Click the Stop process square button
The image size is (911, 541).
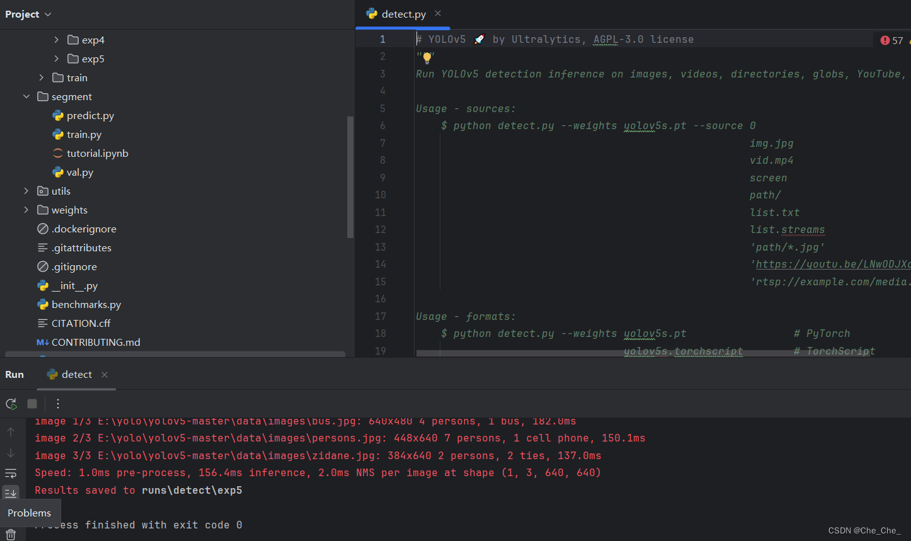click(32, 404)
